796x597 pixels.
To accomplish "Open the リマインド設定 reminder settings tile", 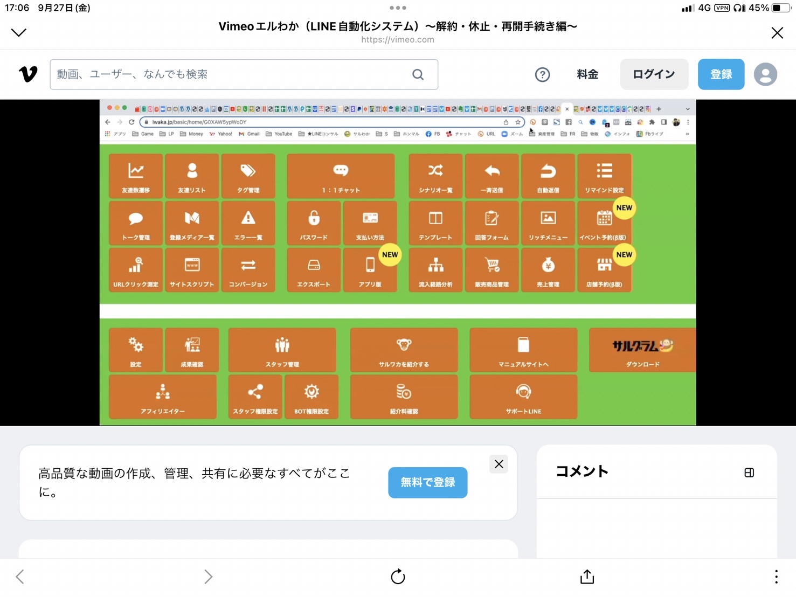I will (604, 176).
